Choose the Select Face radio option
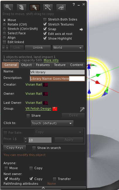The width and height of the screenshot is (119, 190). pos(4,33)
